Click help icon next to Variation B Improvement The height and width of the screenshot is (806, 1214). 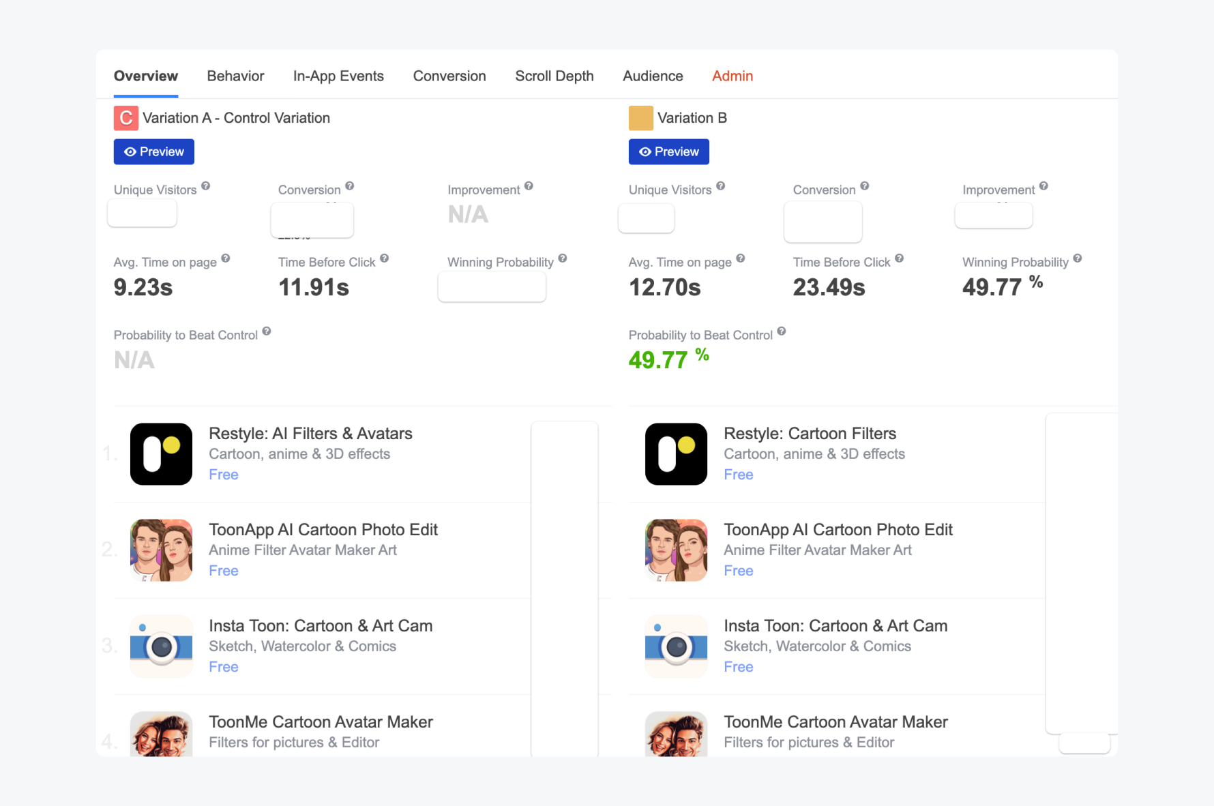(x=1043, y=186)
